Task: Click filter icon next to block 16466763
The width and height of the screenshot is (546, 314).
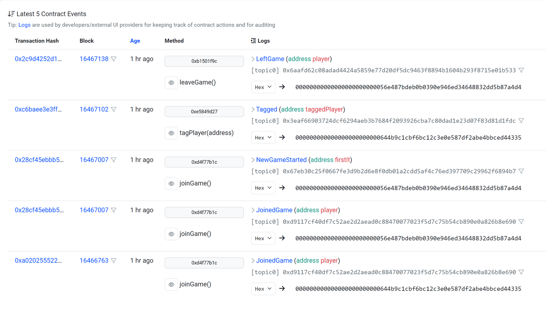Action: [114, 261]
